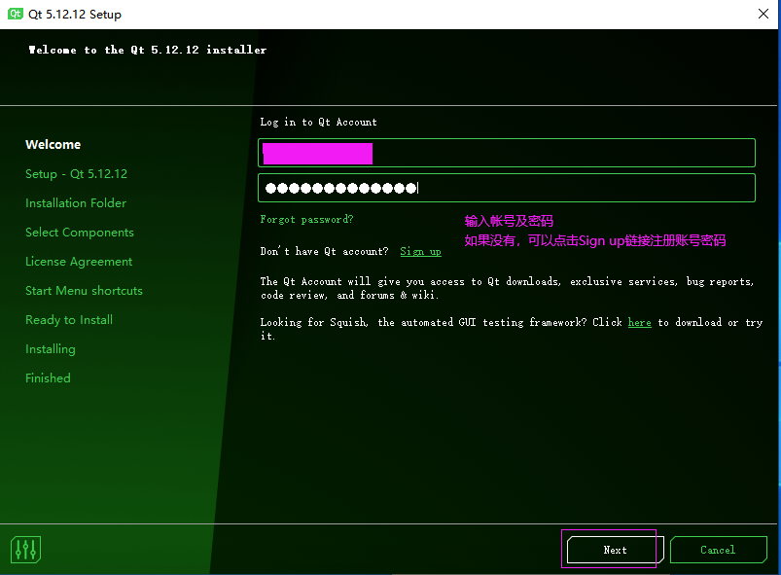
Task: Click the Qt account email input field
Action: 507,153
